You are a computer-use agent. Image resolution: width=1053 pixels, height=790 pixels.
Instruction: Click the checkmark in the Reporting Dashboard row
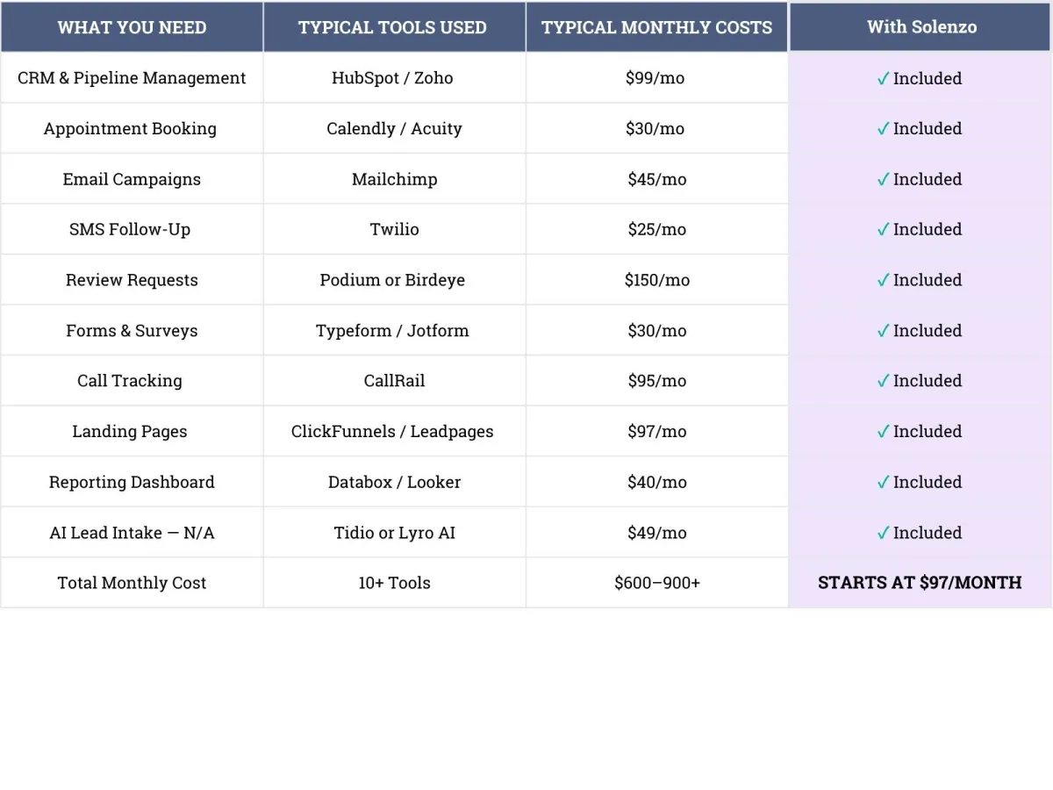884,483
